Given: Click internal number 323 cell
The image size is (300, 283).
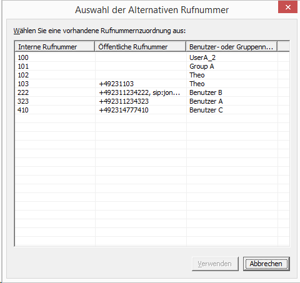Looking at the screenshot, I should click(x=23, y=101).
